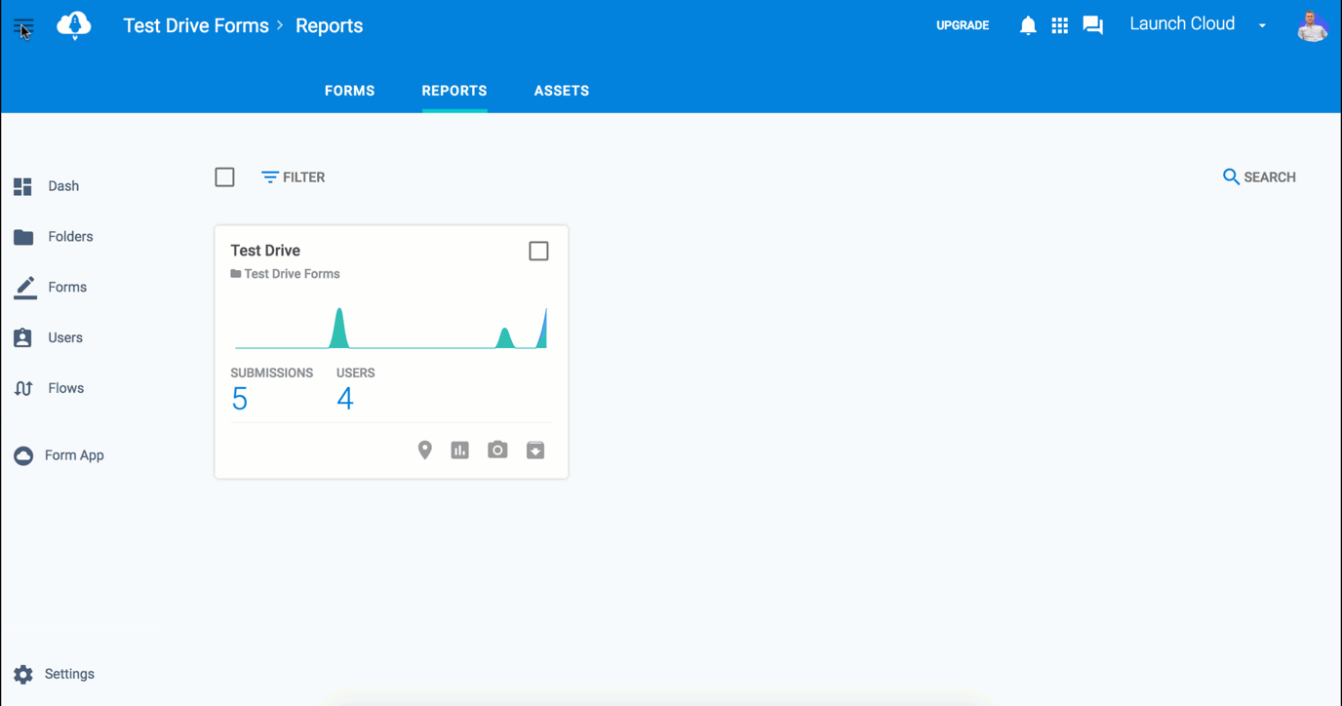Click the USERS label on the card
Viewport: 1342px width, 706px height.
tap(356, 373)
